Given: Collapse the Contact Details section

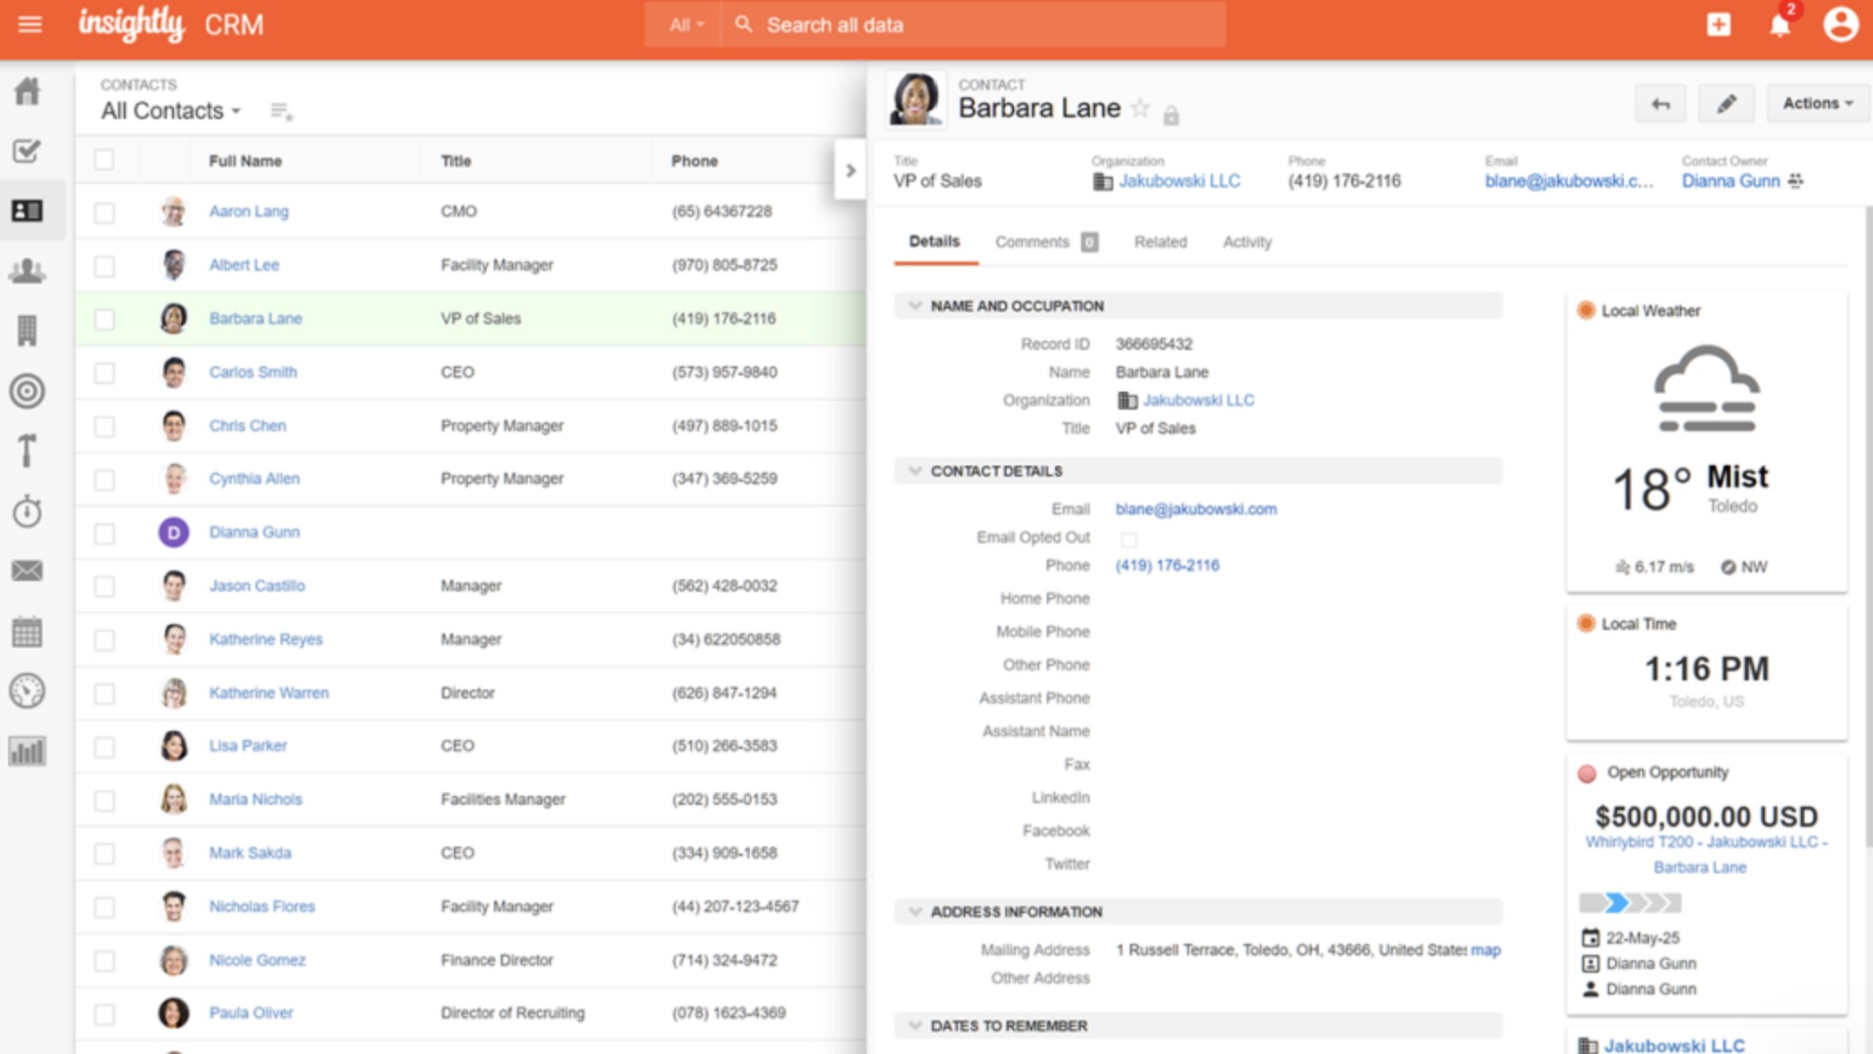Looking at the screenshot, I should point(915,471).
